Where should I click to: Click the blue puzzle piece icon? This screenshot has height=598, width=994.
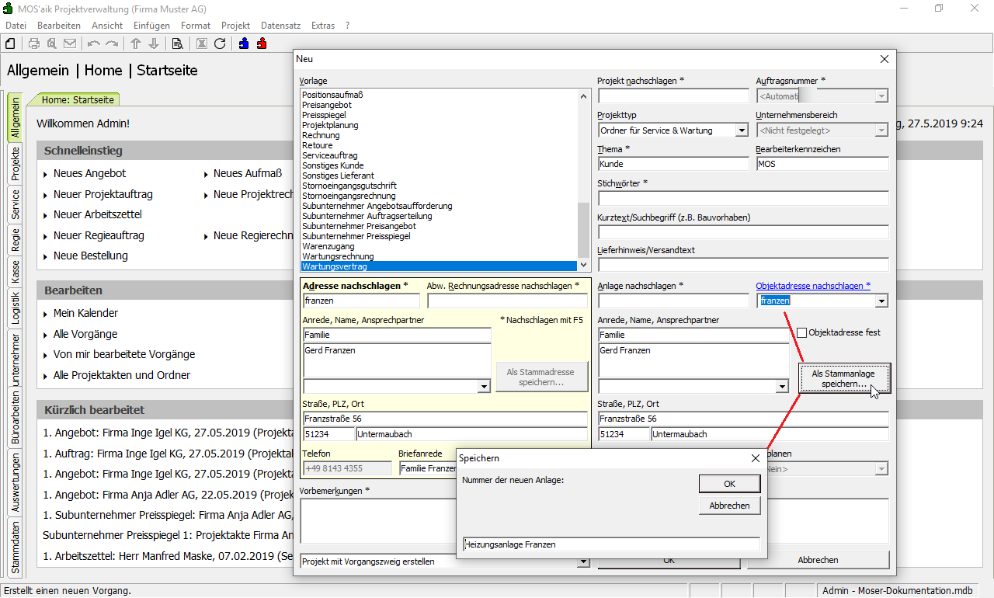[x=244, y=43]
